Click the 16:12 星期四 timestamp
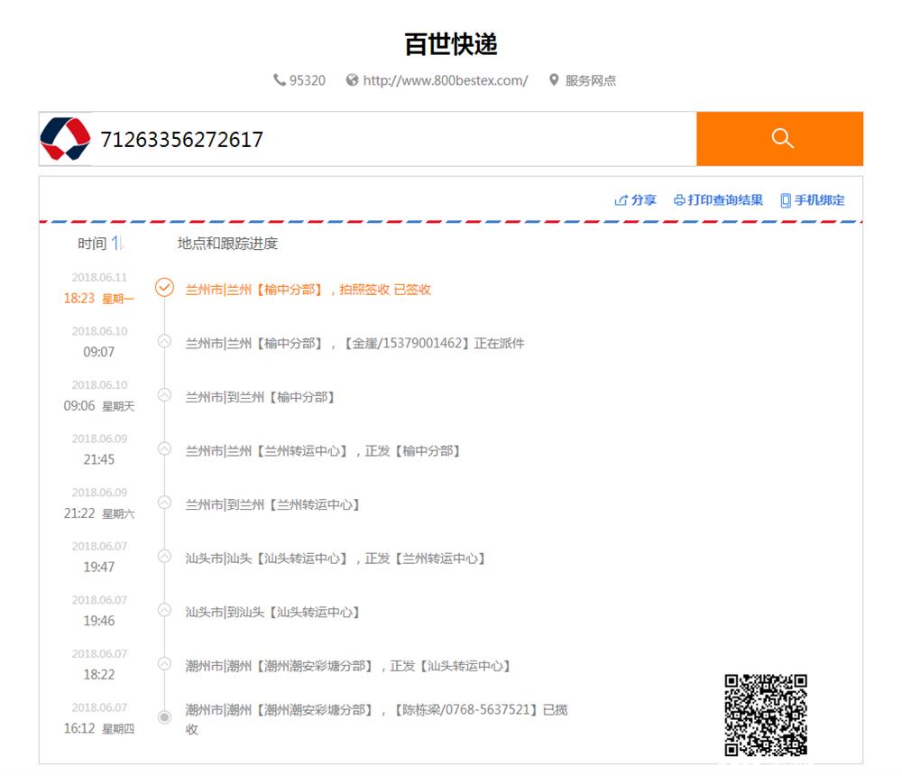The image size is (902, 776). [99, 729]
